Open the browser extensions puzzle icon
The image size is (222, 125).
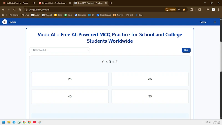(192, 9)
